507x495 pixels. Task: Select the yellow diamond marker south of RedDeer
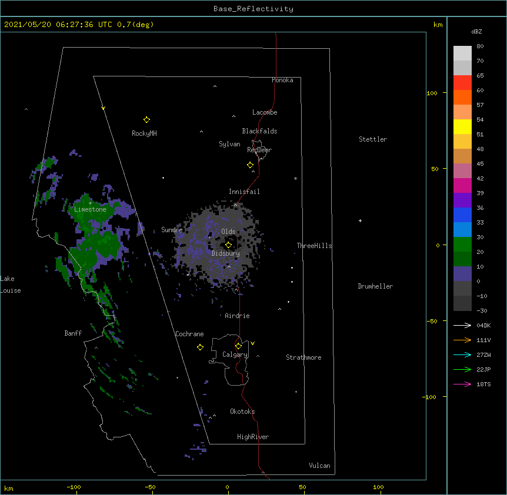tap(251, 165)
